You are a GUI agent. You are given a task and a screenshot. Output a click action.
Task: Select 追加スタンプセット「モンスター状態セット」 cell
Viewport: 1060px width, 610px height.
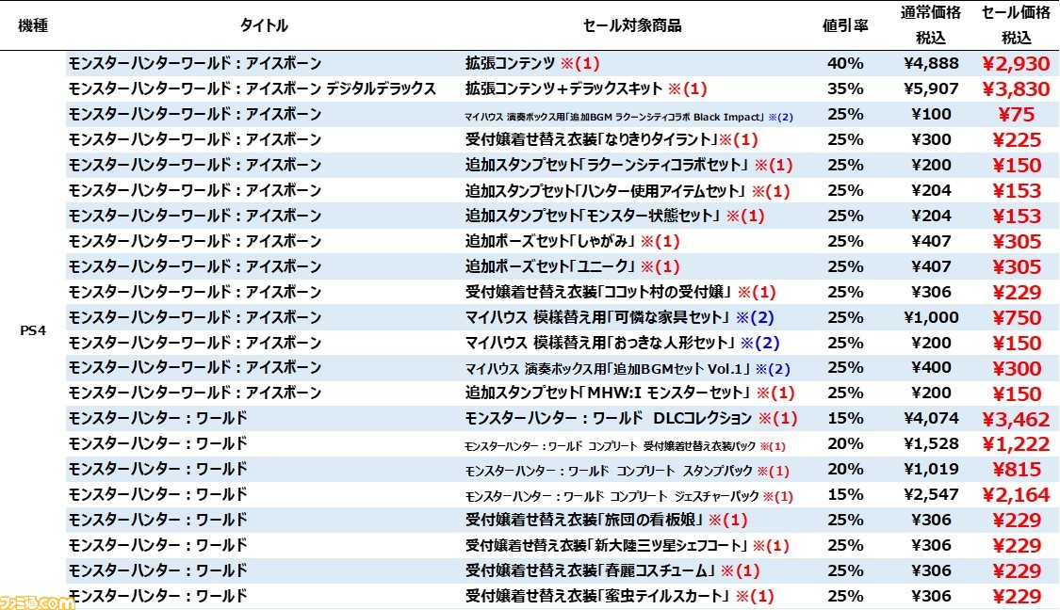point(615,216)
